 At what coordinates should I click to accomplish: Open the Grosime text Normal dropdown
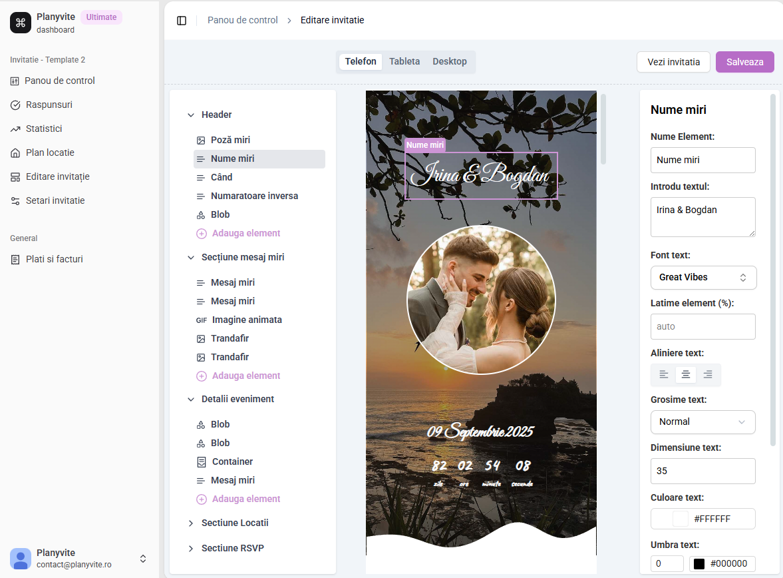703,422
